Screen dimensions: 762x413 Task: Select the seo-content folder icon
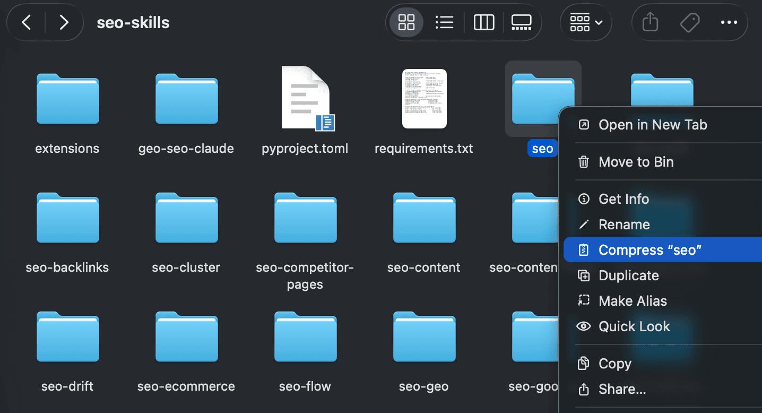coord(424,218)
